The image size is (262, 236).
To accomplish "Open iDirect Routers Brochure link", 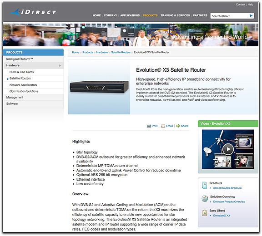I will coord(227,188).
